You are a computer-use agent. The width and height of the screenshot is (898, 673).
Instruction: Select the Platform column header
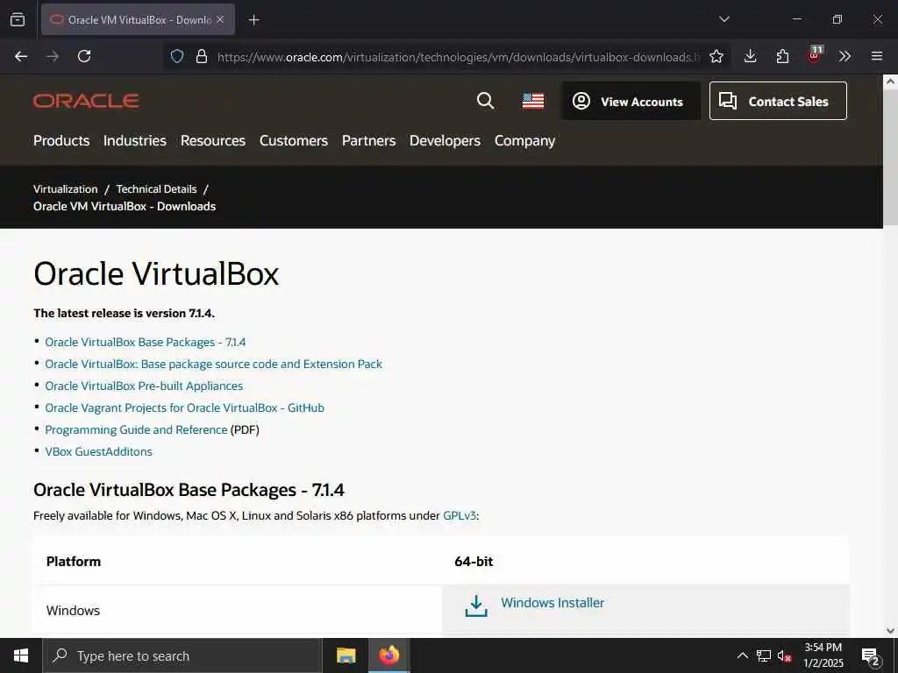74,562
